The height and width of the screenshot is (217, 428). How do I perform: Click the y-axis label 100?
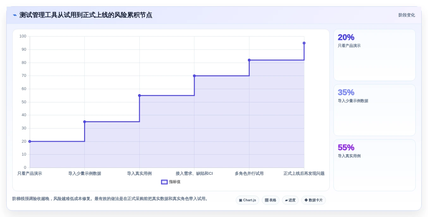coord(23,36)
